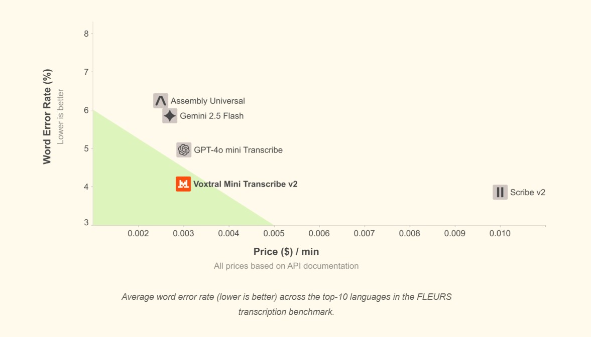Image resolution: width=591 pixels, height=337 pixels.
Task: Click the 'All prices based on API documentation' note
Action: coord(286,266)
